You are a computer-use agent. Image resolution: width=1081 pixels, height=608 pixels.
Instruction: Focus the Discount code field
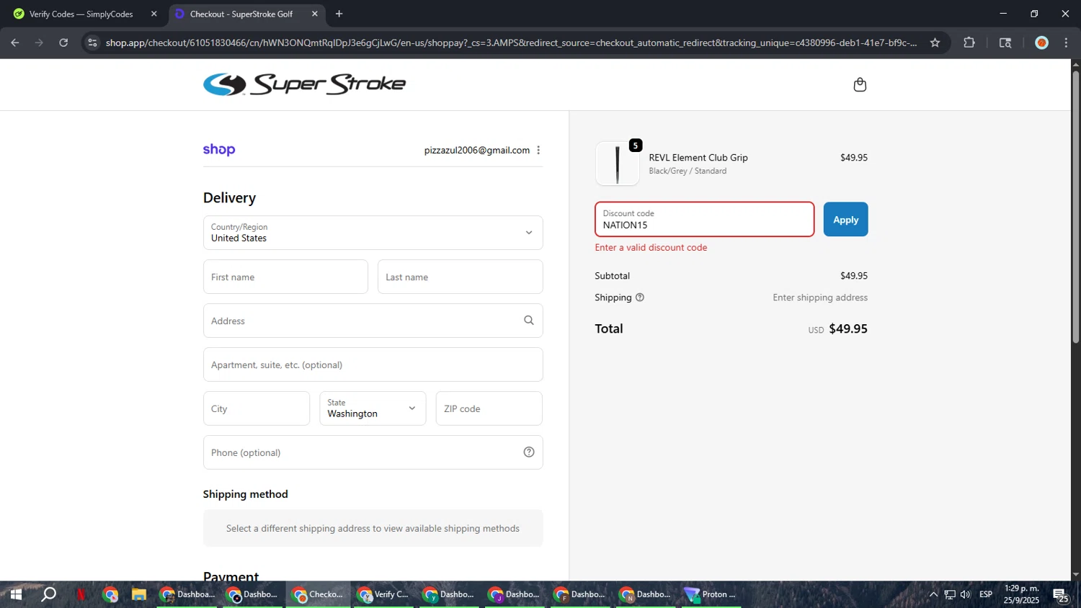pos(704,219)
